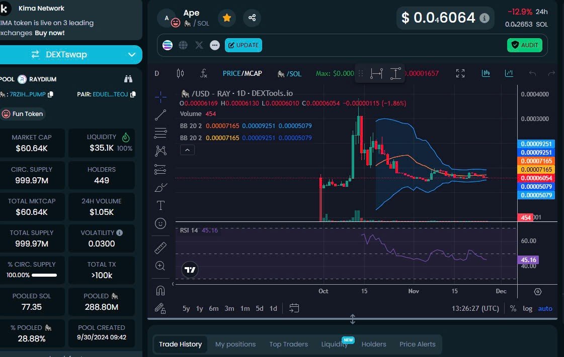
Task: Toggle PRICE/MCAP chart mode
Action: [x=242, y=73]
